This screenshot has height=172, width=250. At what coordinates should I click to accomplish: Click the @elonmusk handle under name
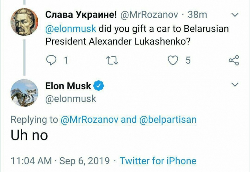(x=71, y=99)
